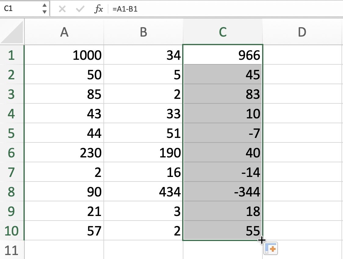Image resolution: width=343 pixels, height=259 pixels.
Task: Select column A header
Action: (x=64, y=32)
